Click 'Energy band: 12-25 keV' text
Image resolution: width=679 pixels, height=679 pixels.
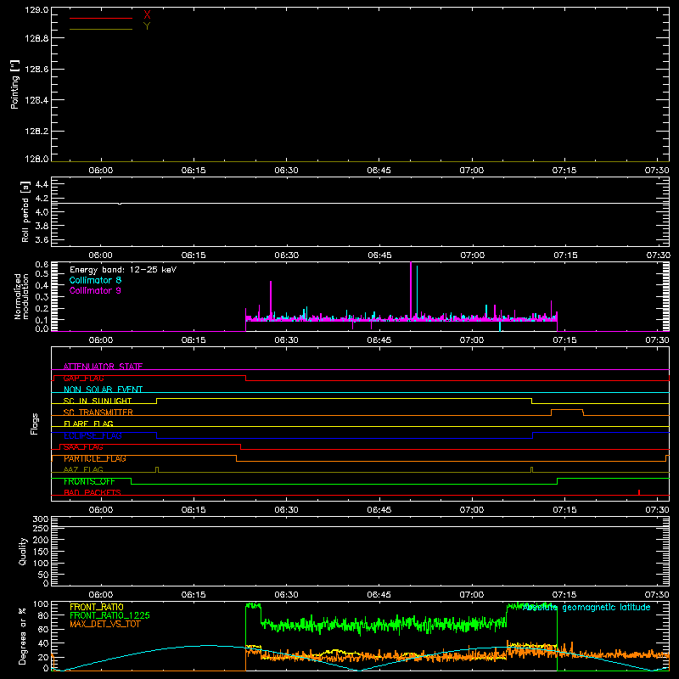[123, 270]
